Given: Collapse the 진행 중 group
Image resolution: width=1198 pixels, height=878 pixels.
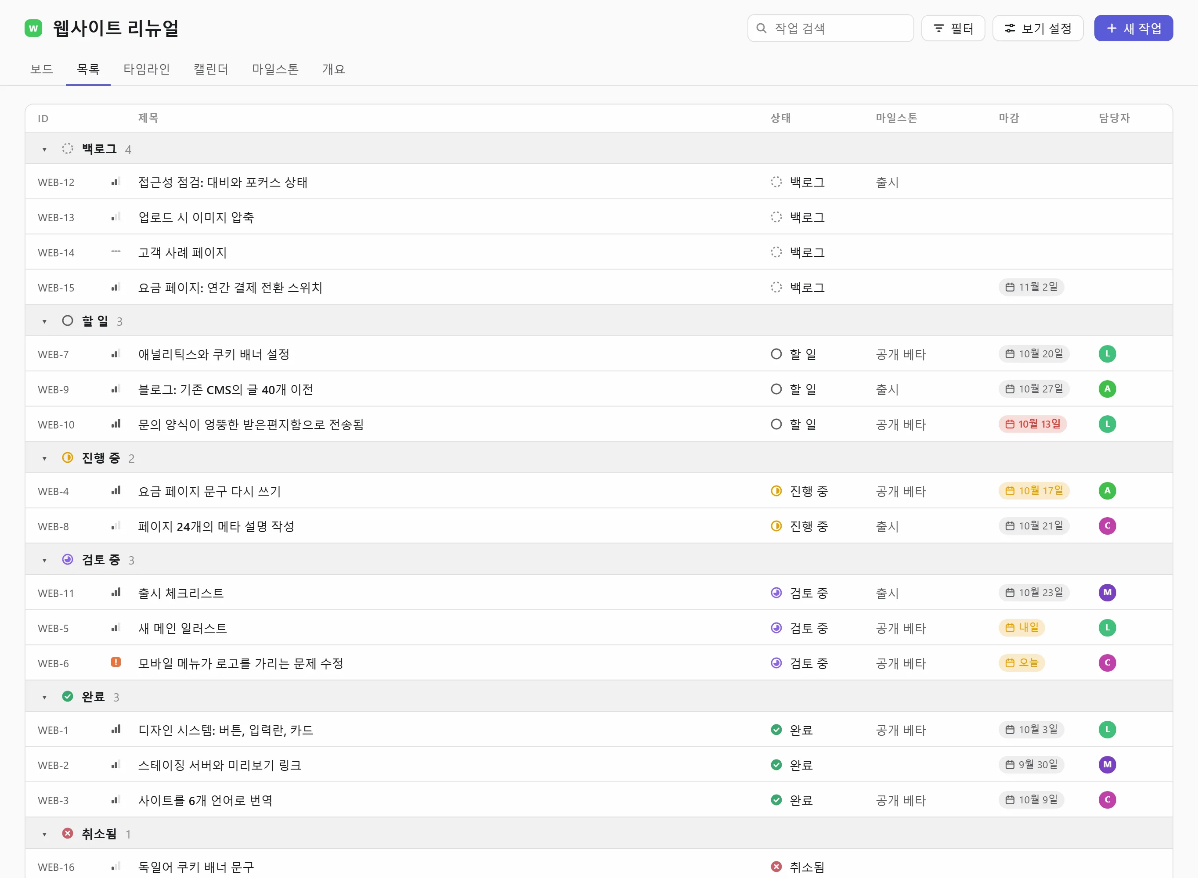Looking at the screenshot, I should tap(45, 459).
